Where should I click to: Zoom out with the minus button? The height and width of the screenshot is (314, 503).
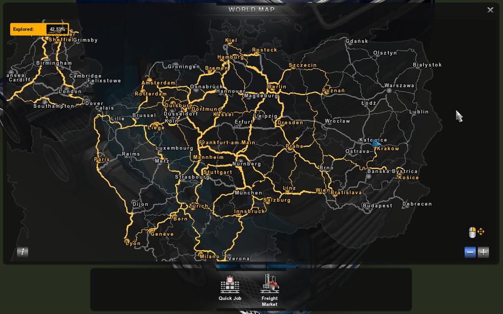(x=470, y=252)
